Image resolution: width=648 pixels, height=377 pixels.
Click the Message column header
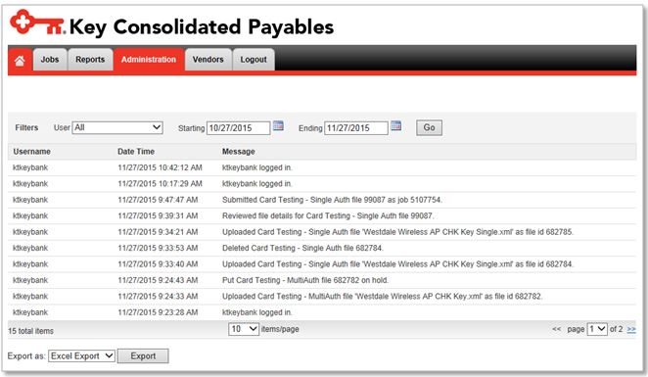click(x=239, y=152)
